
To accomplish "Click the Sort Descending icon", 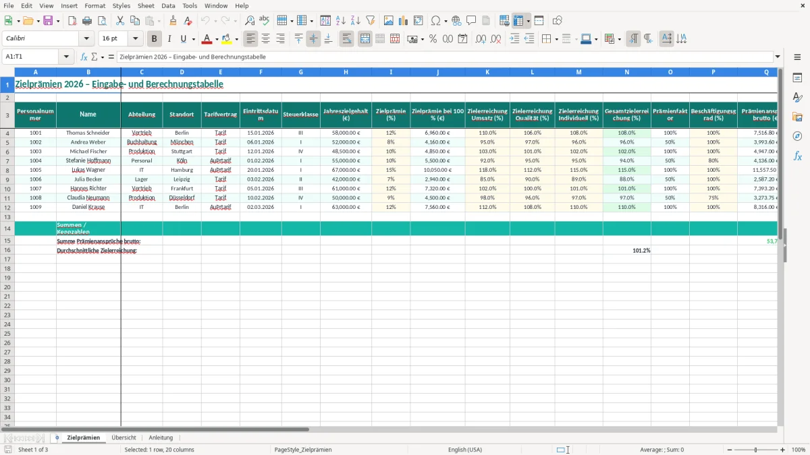I will [355, 21].
